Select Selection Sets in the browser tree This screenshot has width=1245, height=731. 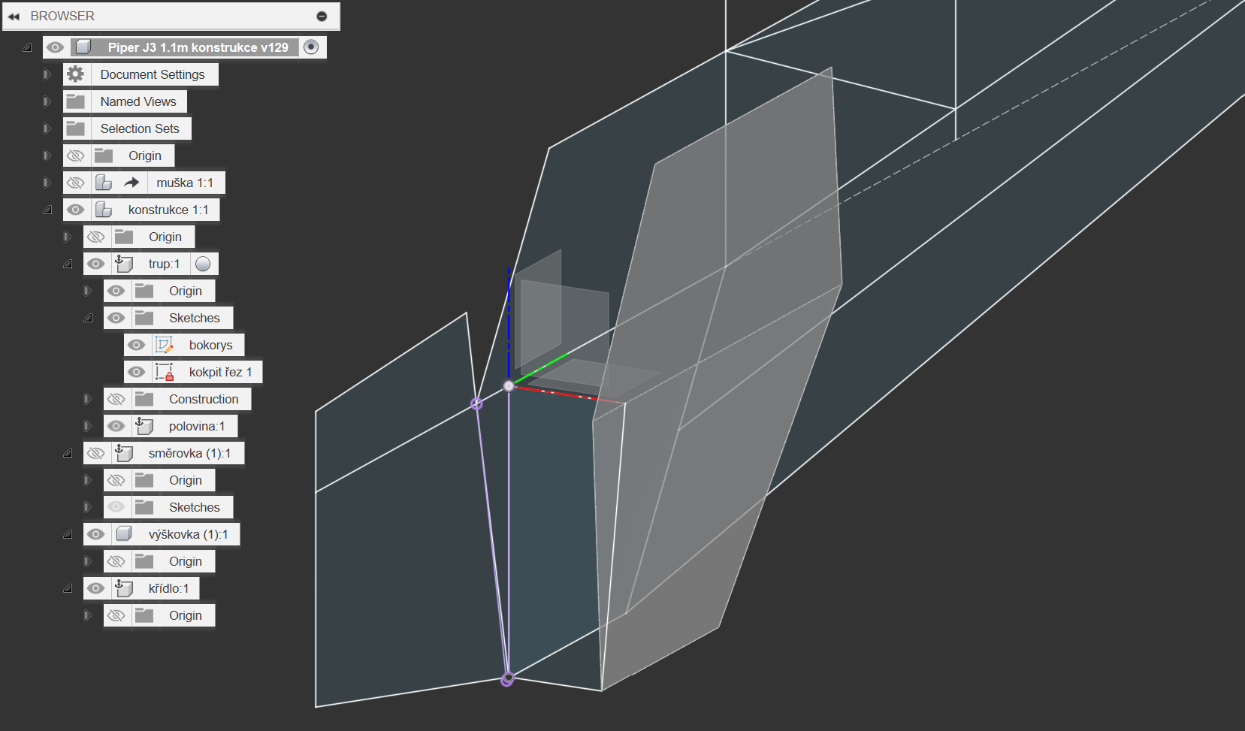(140, 128)
